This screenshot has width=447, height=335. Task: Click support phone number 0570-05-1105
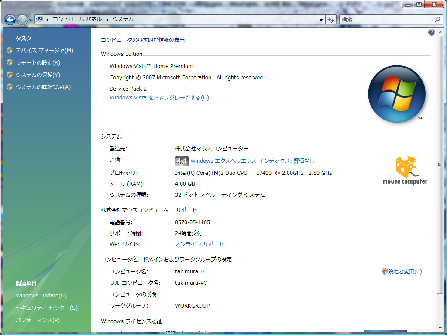click(193, 222)
